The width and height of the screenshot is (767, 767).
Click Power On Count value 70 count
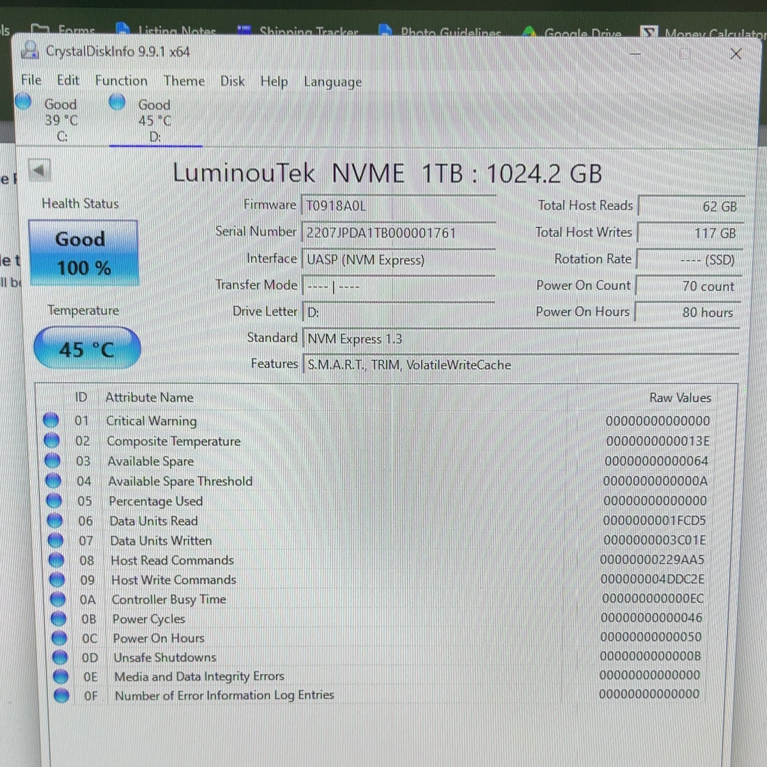pos(688,286)
